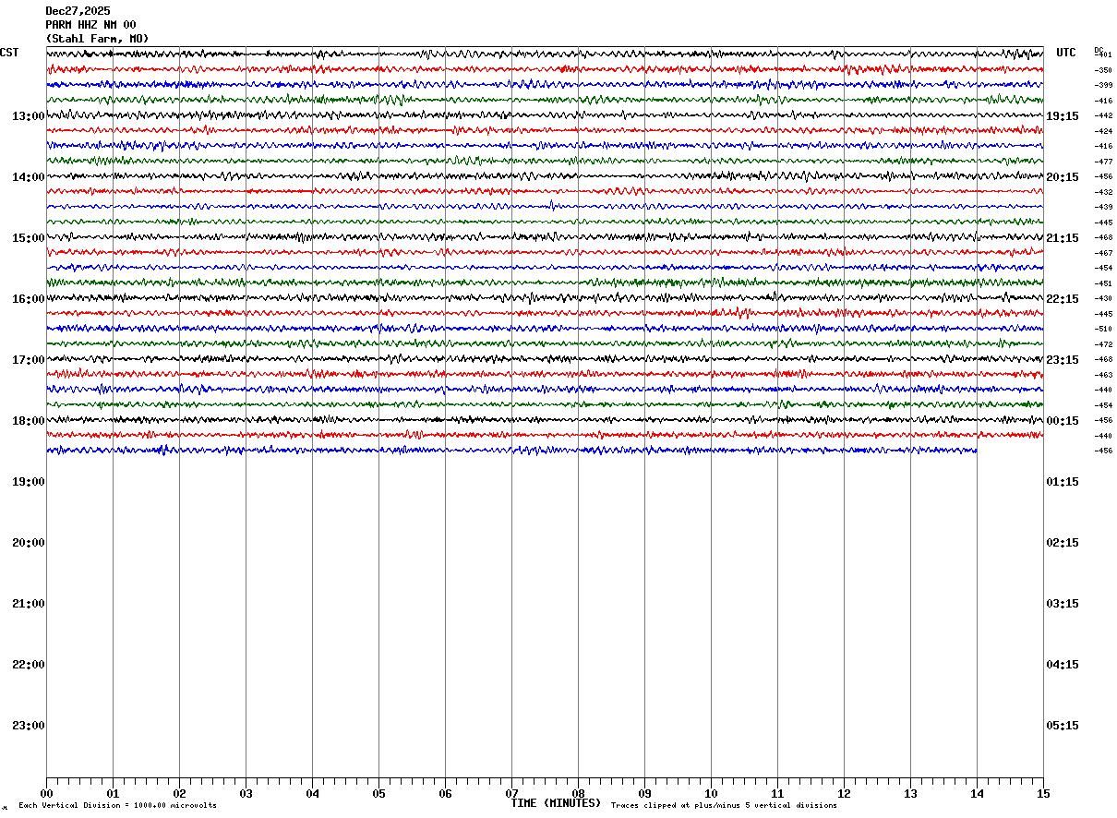Click DC offset value -432

tap(1103, 192)
